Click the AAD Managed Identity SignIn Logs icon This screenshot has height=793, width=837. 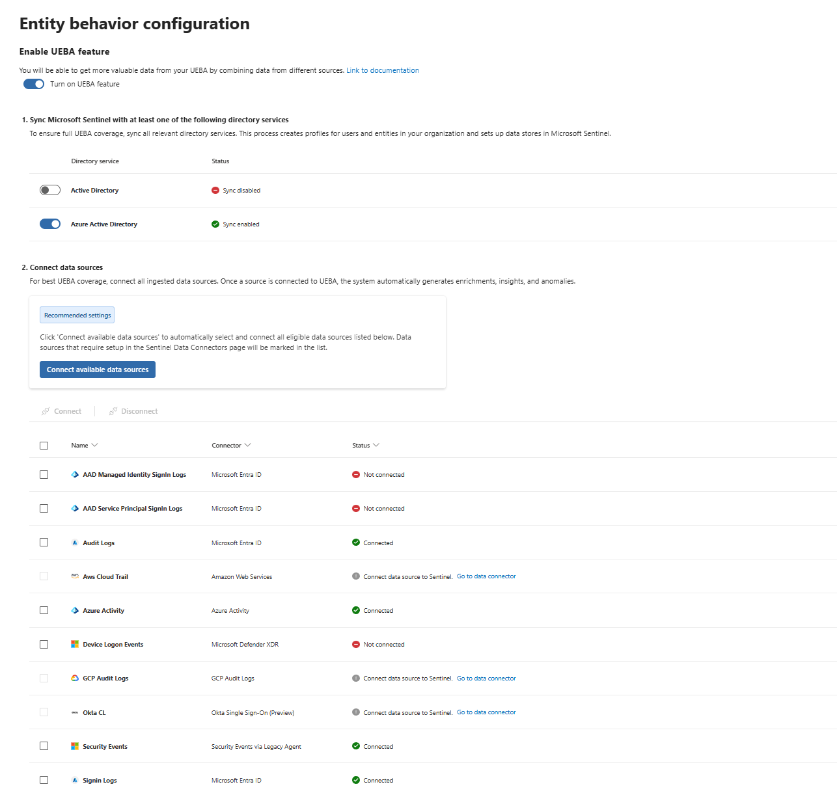click(75, 475)
